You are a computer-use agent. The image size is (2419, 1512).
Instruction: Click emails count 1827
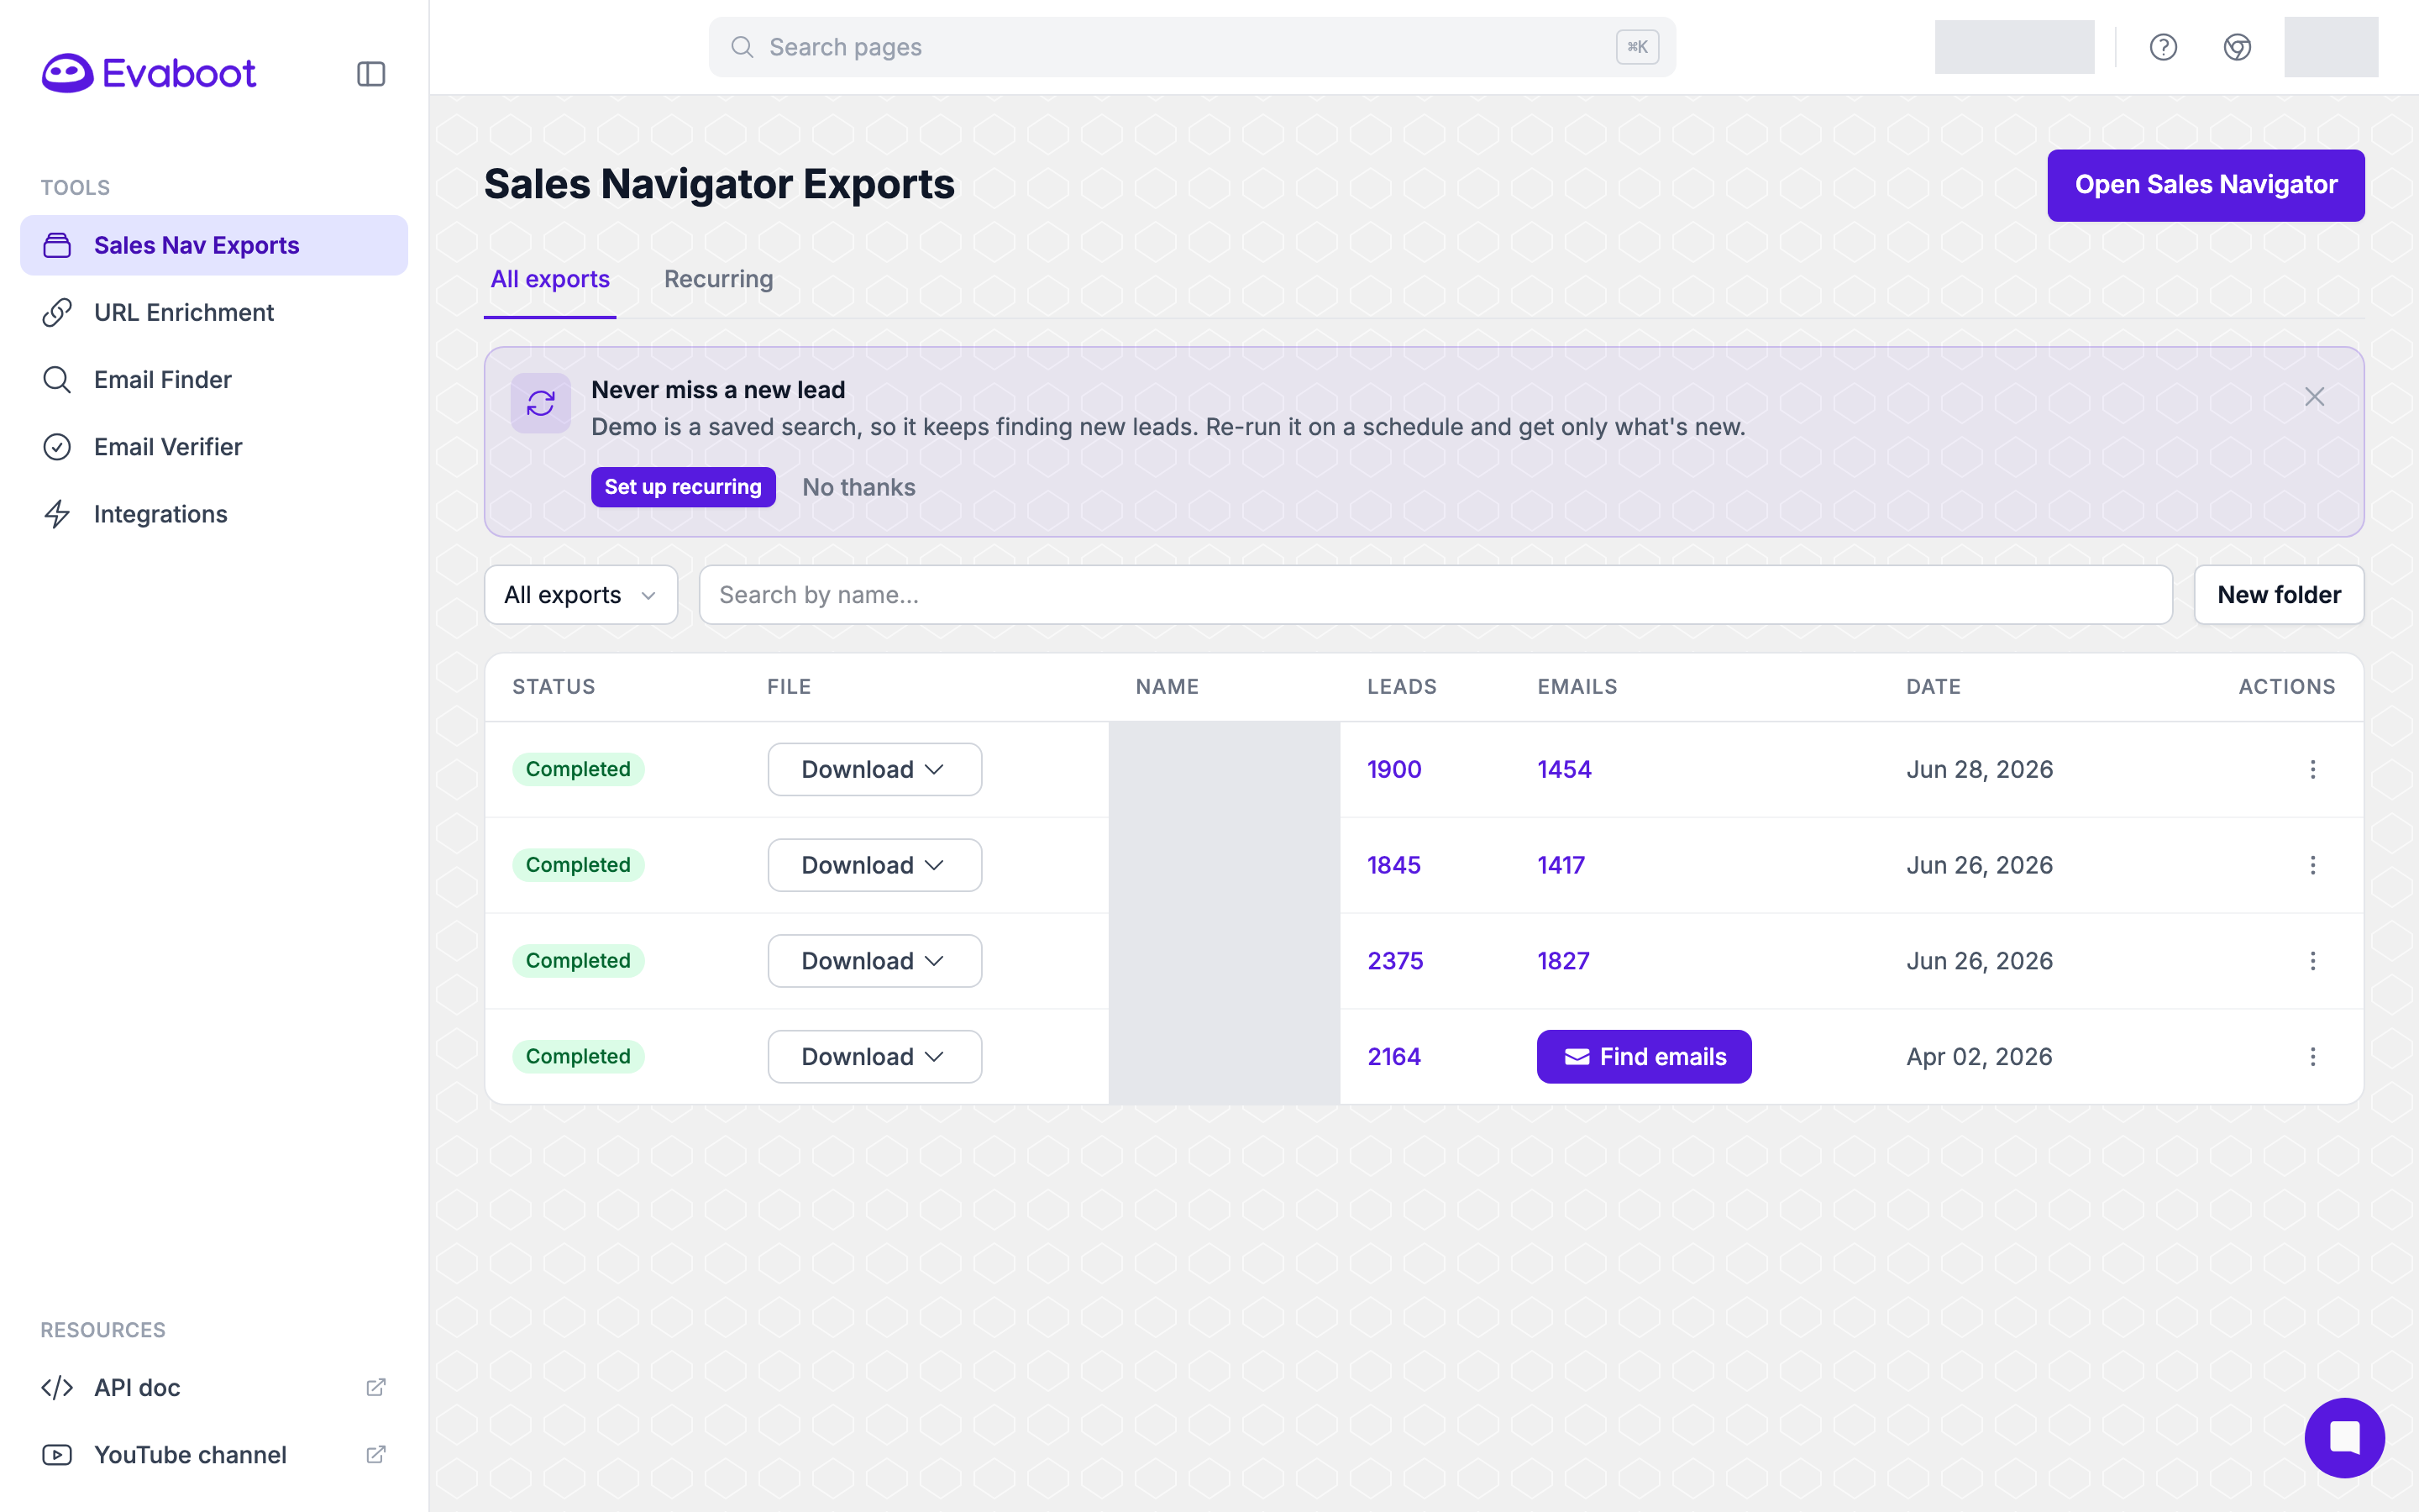tap(1563, 961)
